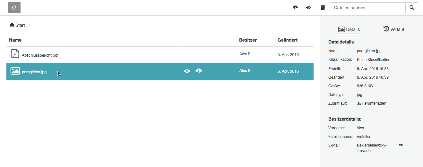The height and width of the screenshot is (167, 423).
Task: Sort by the Geändert column header
Action: (288, 40)
